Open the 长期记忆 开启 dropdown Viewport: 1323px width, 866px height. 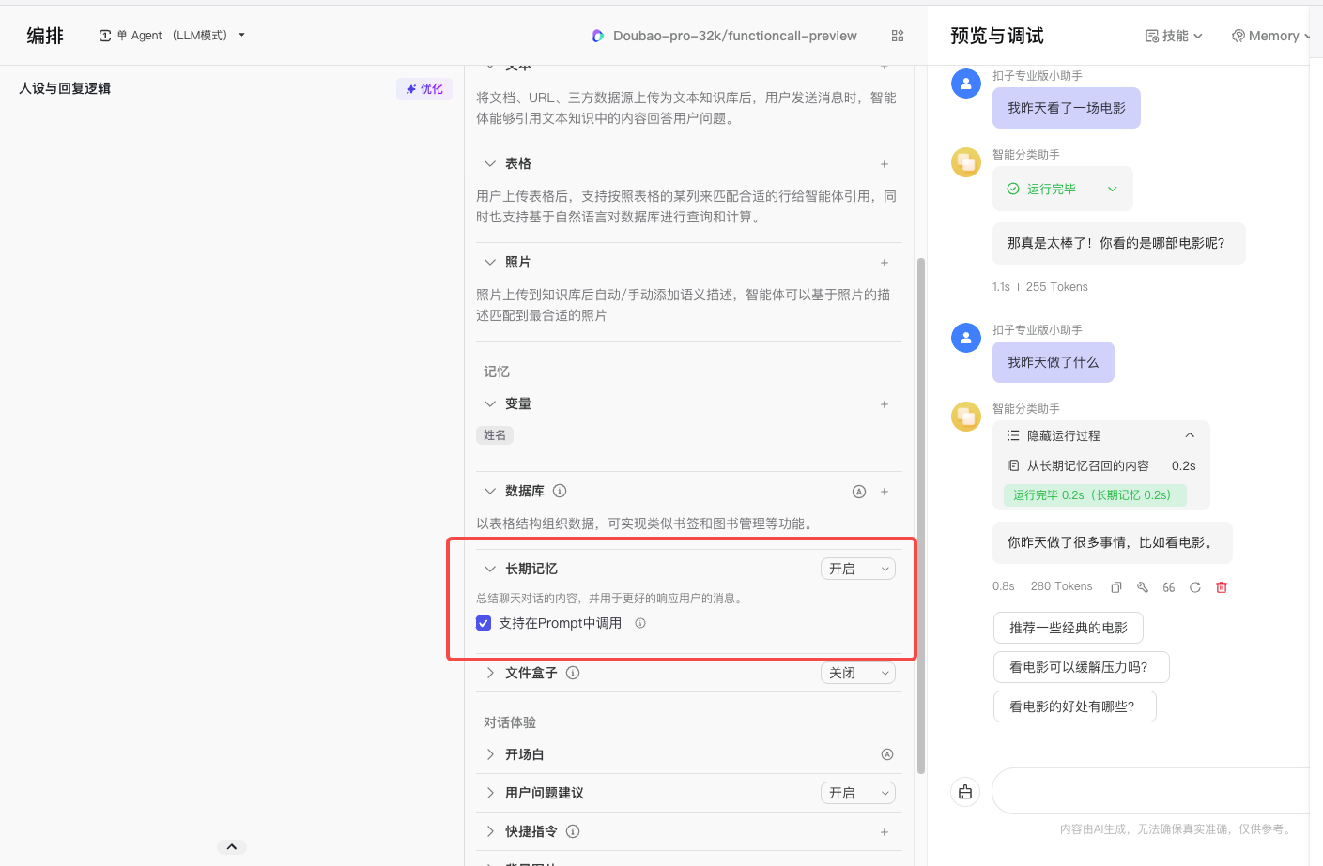click(x=858, y=569)
